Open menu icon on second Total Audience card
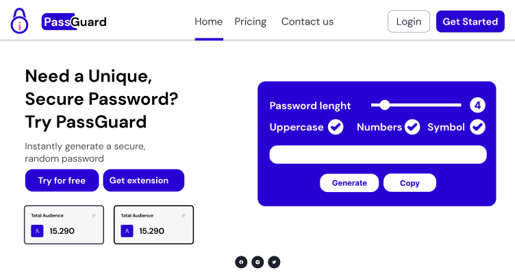The image size is (515, 277). 184,216
